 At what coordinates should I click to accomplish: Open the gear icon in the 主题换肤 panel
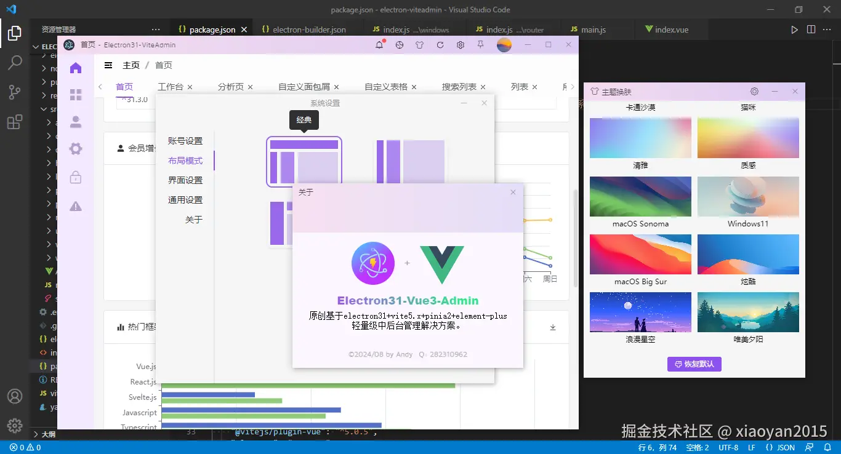tap(754, 91)
